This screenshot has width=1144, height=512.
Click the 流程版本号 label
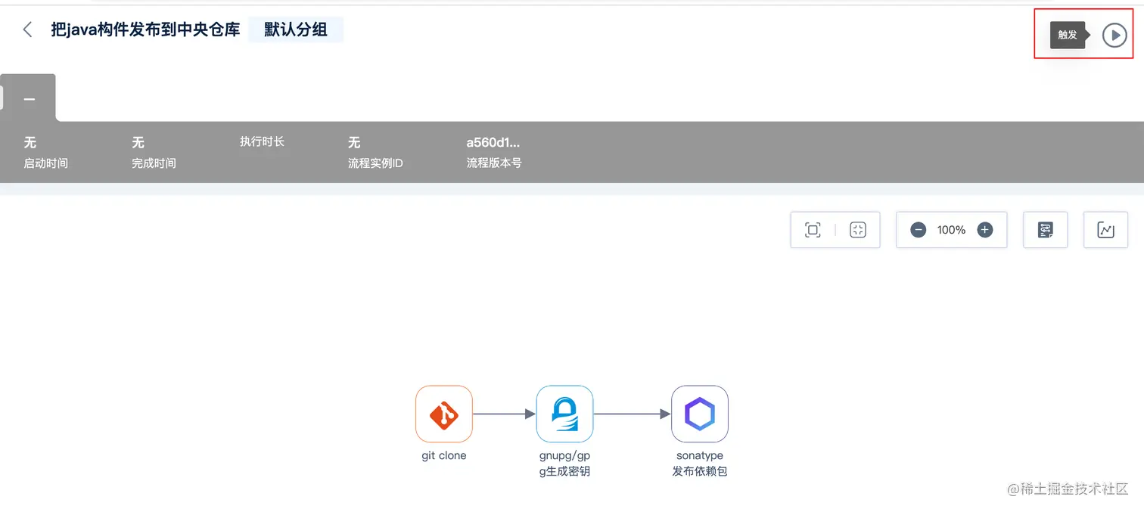tap(494, 163)
